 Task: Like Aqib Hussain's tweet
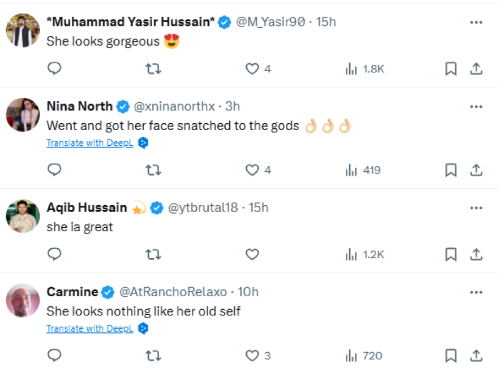click(x=252, y=255)
